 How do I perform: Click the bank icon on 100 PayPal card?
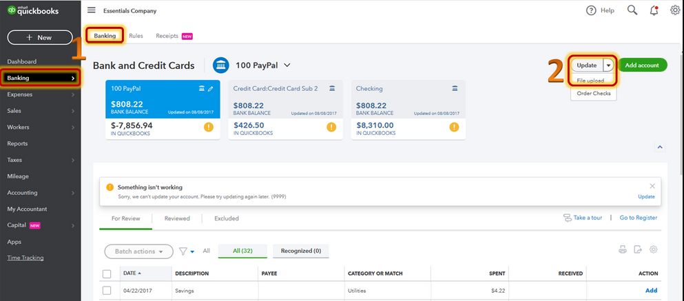click(202, 89)
